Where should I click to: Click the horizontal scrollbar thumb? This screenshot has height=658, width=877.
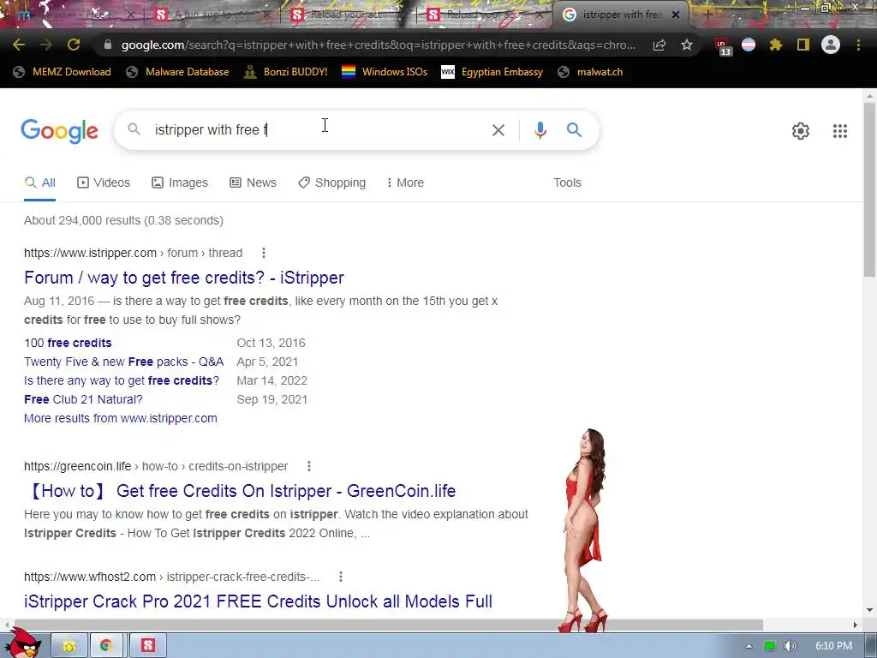click(x=387, y=625)
